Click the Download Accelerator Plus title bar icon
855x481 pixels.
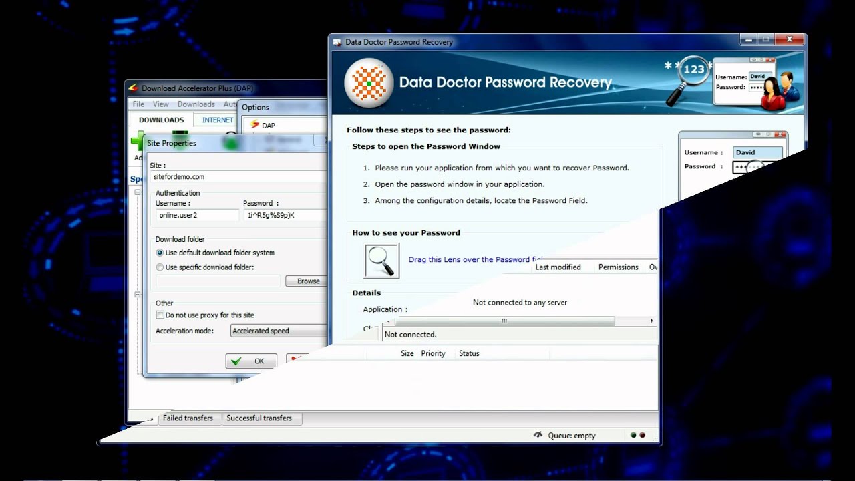pos(134,88)
